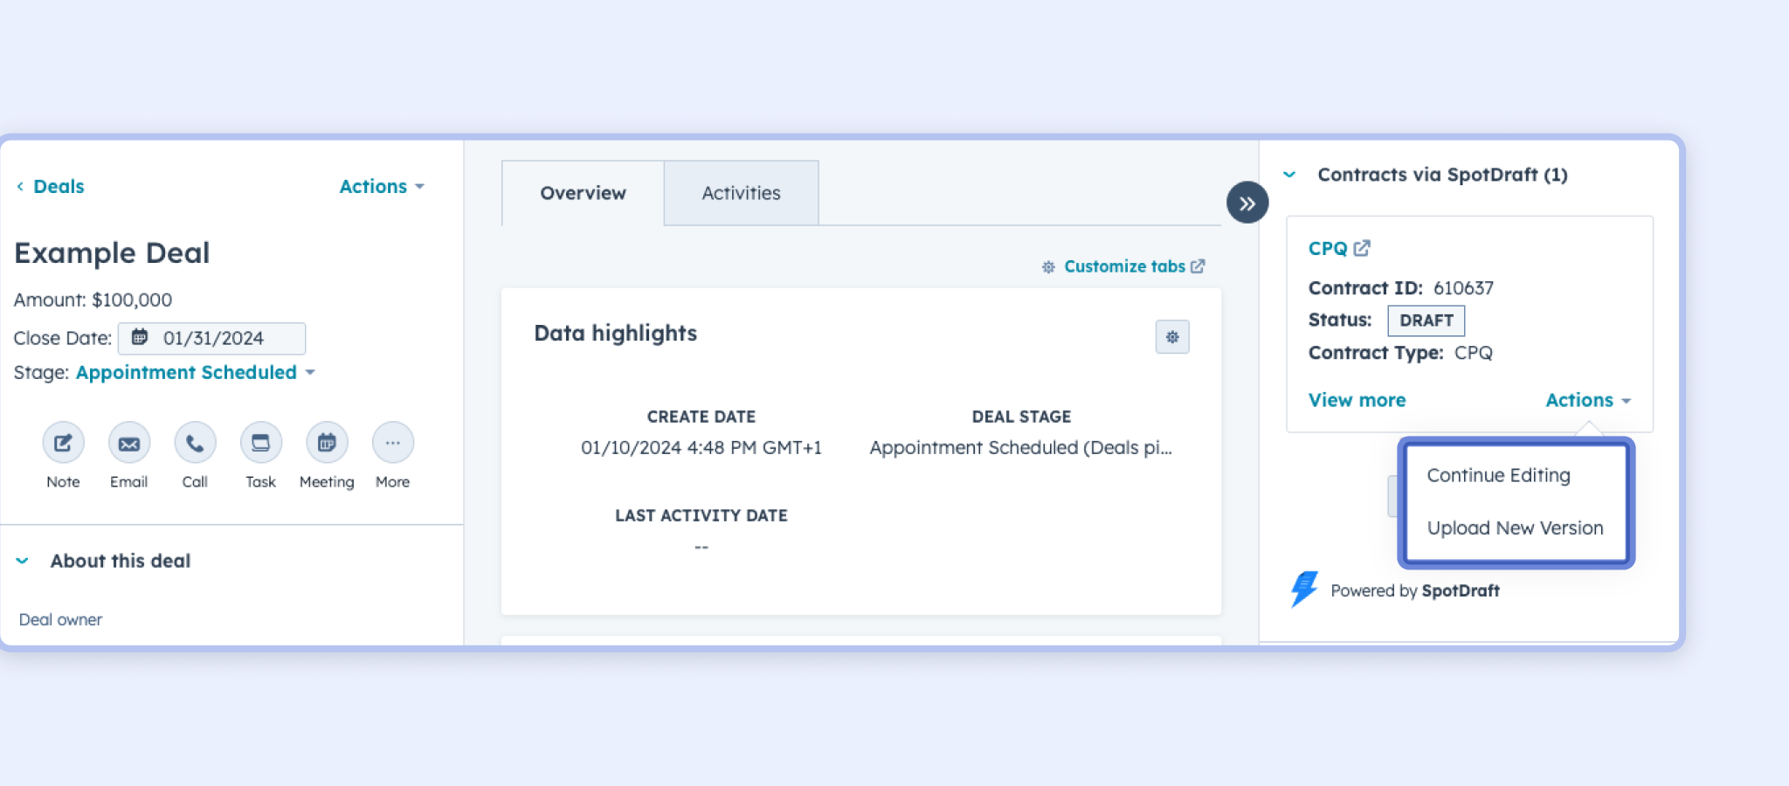Switch to the Activities tab
The image size is (1789, 786).
point(741,193)
